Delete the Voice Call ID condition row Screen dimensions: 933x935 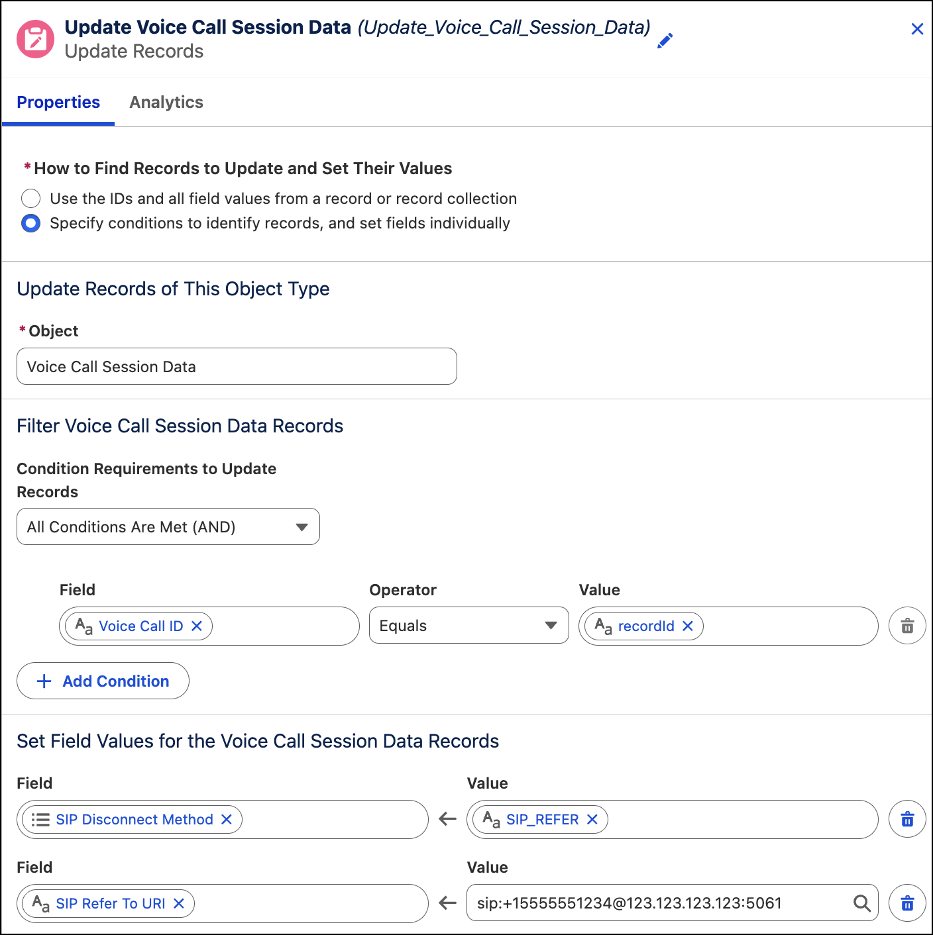[x=907, y=626]
